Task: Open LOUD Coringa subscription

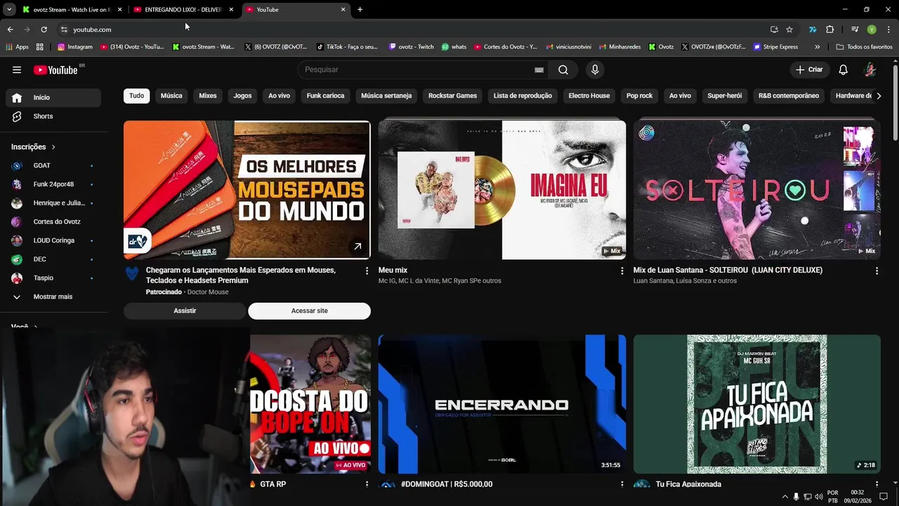Action: click(x=53, y=240)
